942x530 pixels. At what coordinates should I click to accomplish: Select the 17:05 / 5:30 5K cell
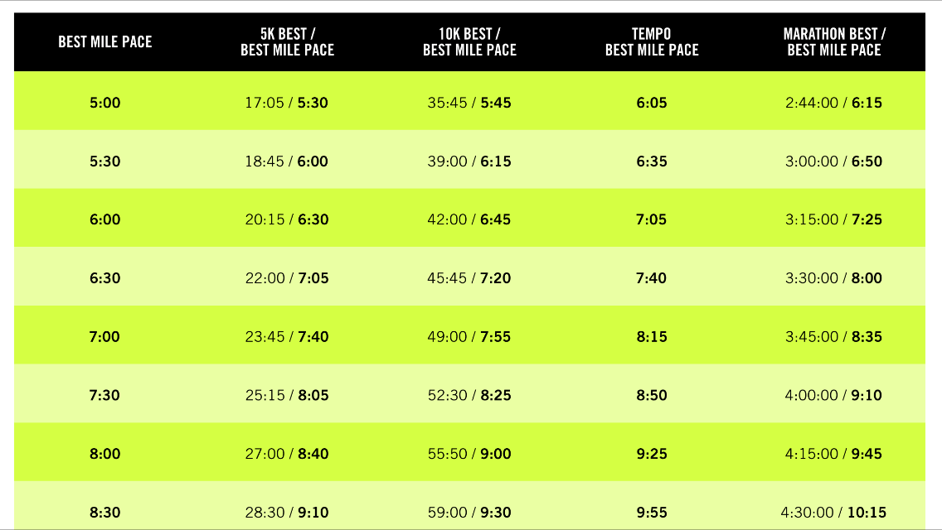[287, 104]
